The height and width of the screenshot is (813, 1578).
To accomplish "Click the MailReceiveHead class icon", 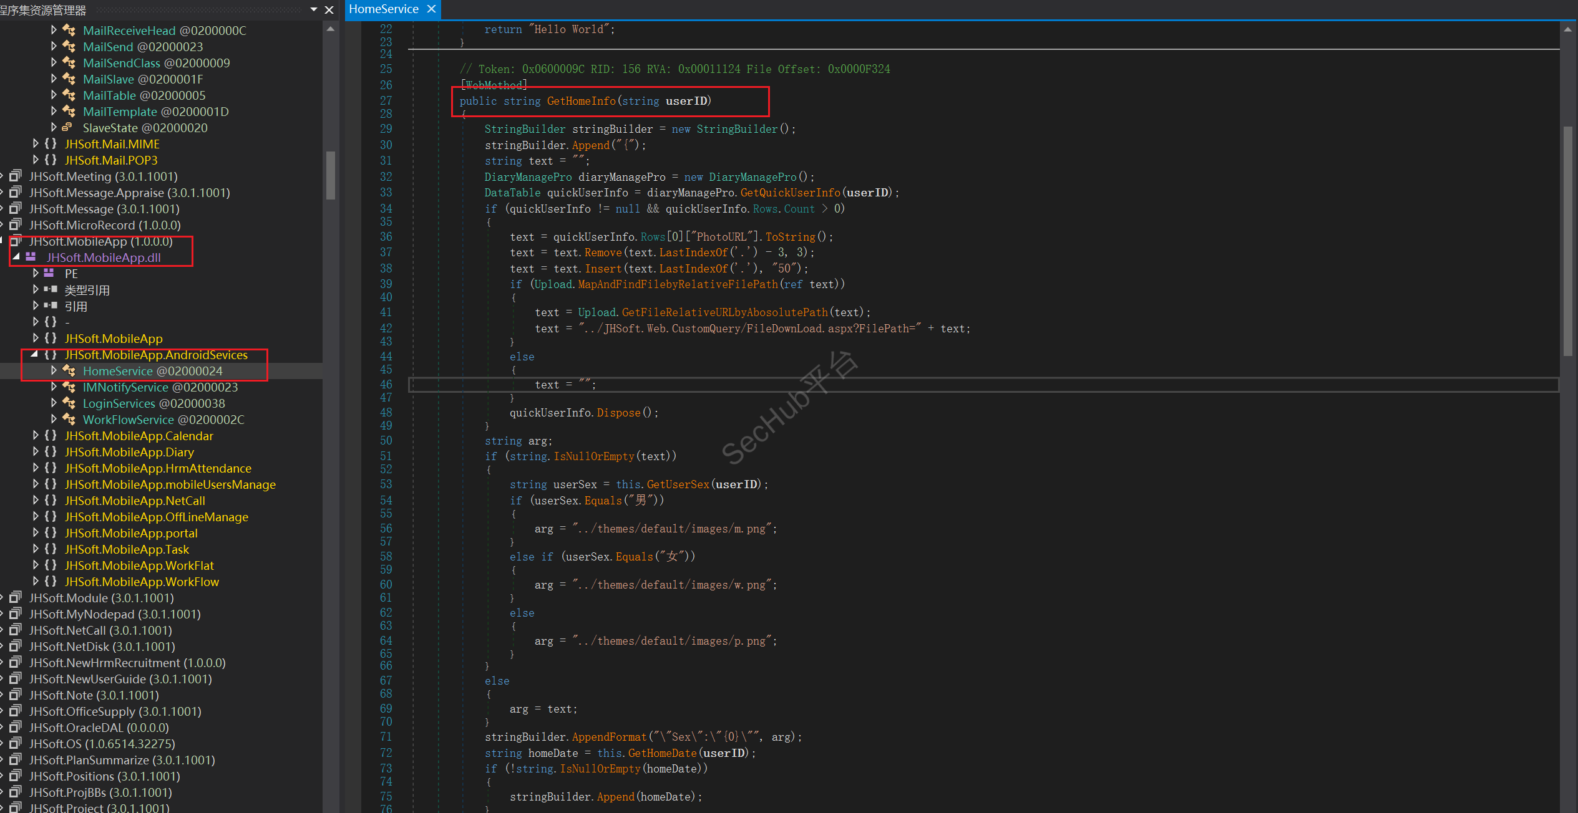I will point(69,31).
